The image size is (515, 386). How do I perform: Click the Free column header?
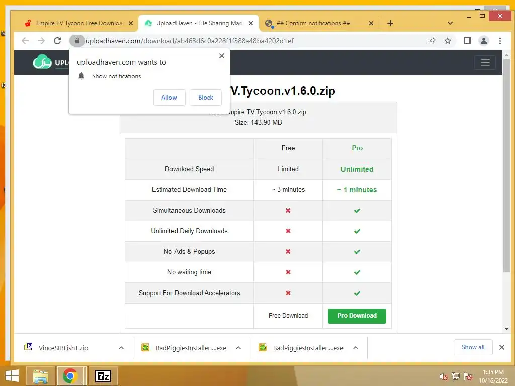288,148
